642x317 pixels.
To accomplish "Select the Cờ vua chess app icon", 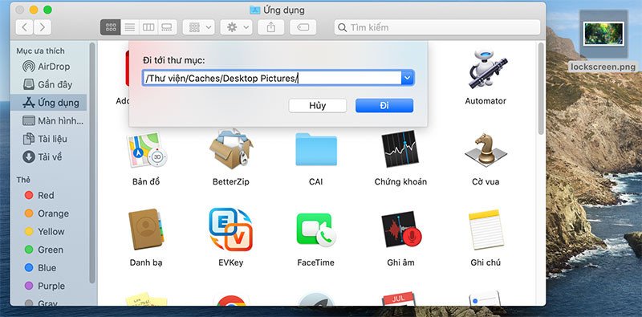I will 486,150.
